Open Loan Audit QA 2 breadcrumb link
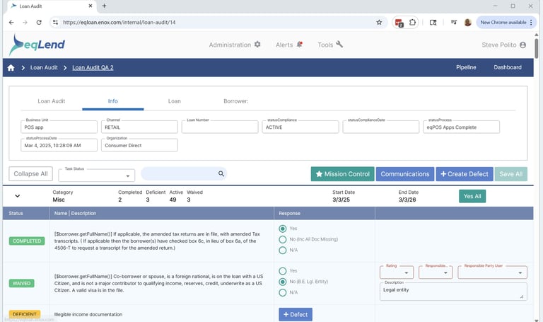Image resolution: width=543 pixels, height=322 pixels. [x=93, y=68]
